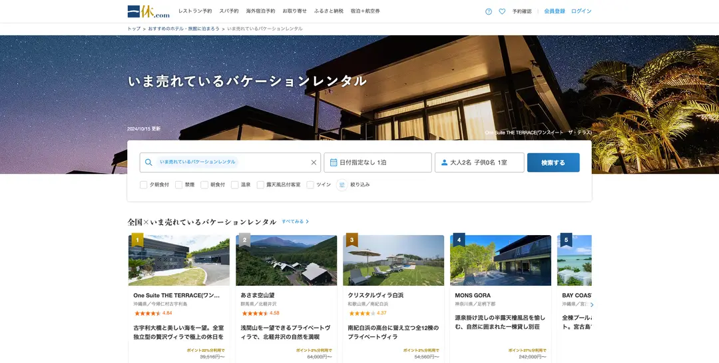Click the 会員登録 link
Image resolution: width=719 pixels, height=363 pixels.
coord(555,11)
